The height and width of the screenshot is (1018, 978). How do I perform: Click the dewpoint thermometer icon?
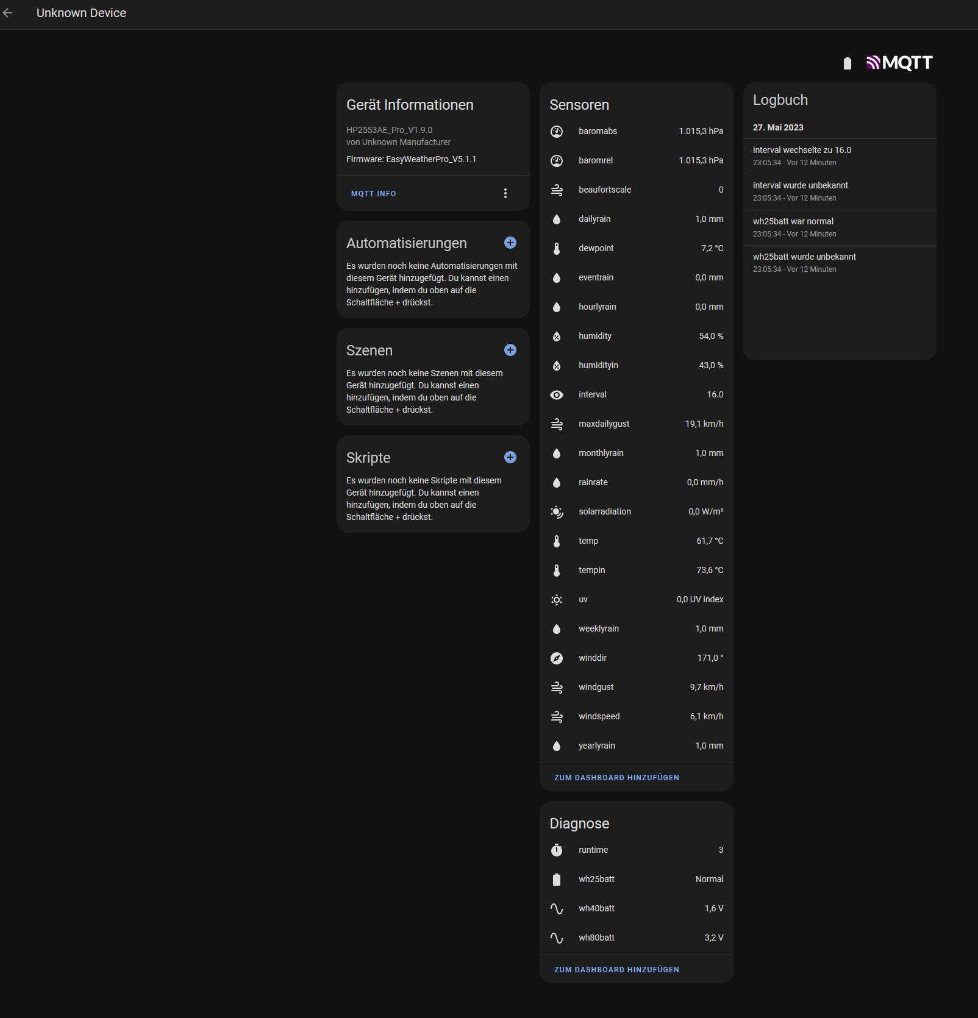tap(557, 248)
